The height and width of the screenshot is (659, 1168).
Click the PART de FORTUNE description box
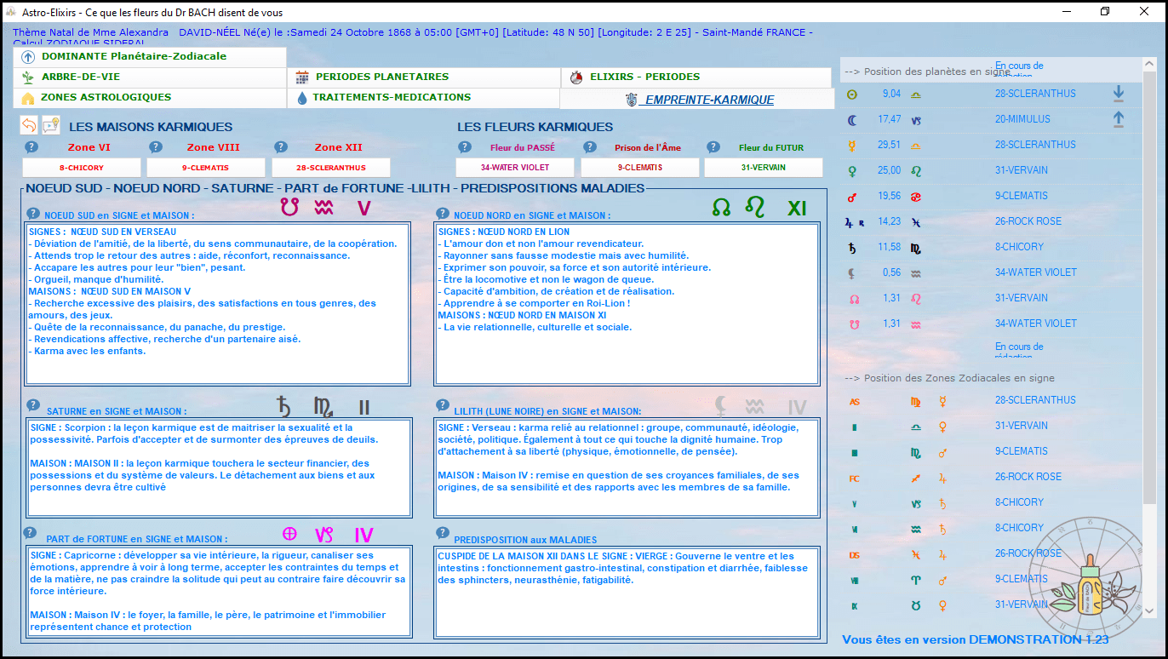pos(220,592)
